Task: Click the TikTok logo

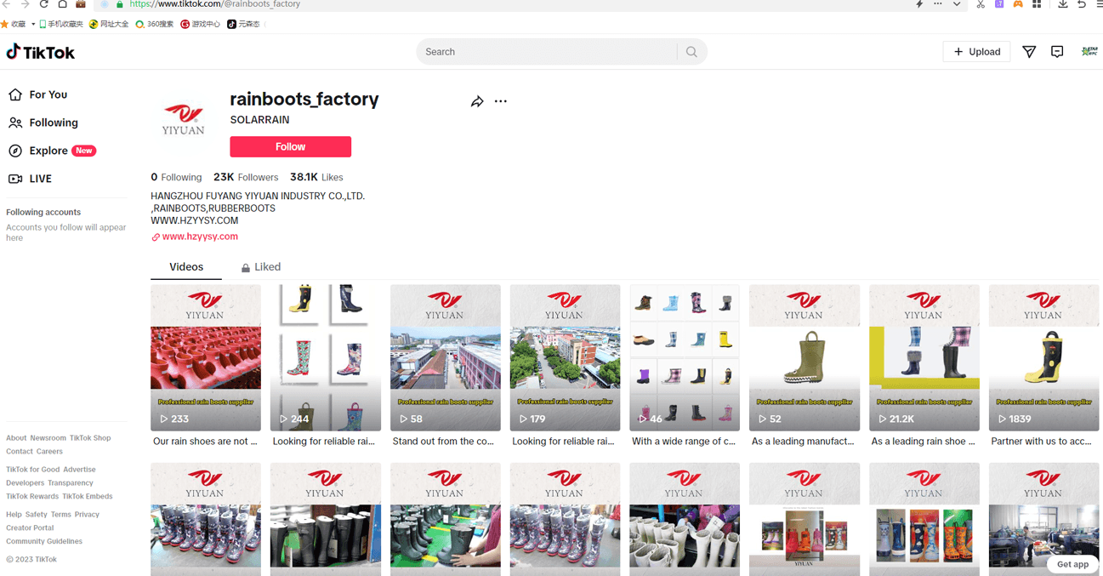Action: (x=40, y=52)
